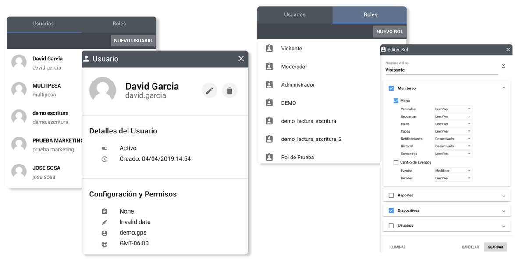Uncheck the Dispositivos checkbox
The image size is (526, 263).
[391, 210]
